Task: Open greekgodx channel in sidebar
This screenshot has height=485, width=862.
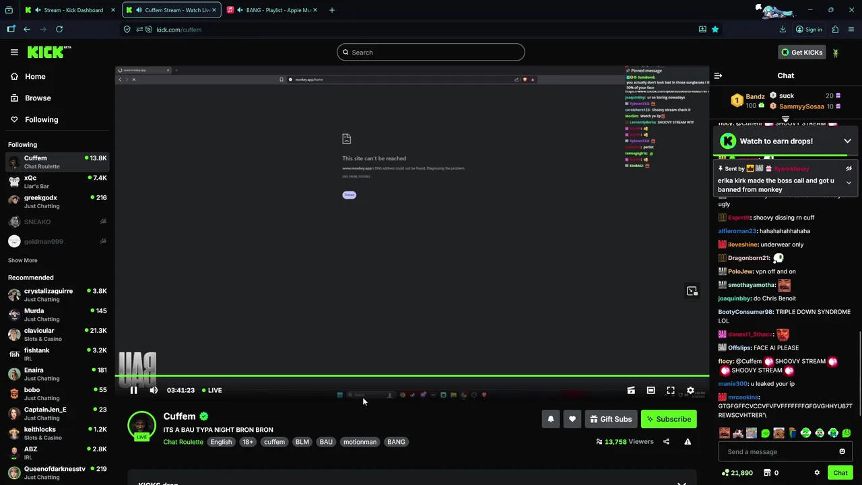Action: click(57, 201)
